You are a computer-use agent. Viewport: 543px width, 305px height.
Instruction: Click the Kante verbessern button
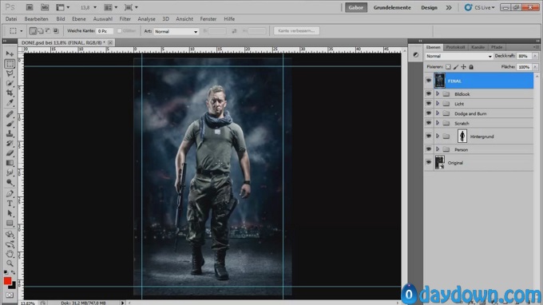tap(296, 31)
